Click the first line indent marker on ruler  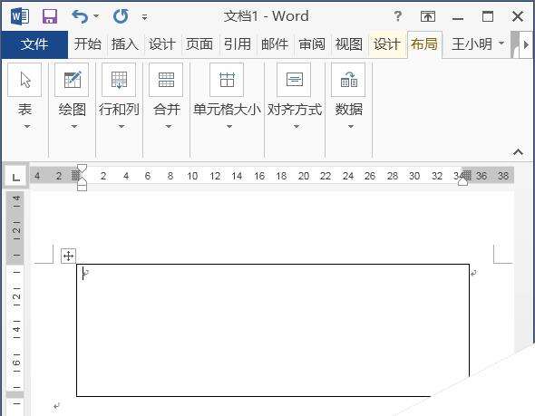coord(82,168)
